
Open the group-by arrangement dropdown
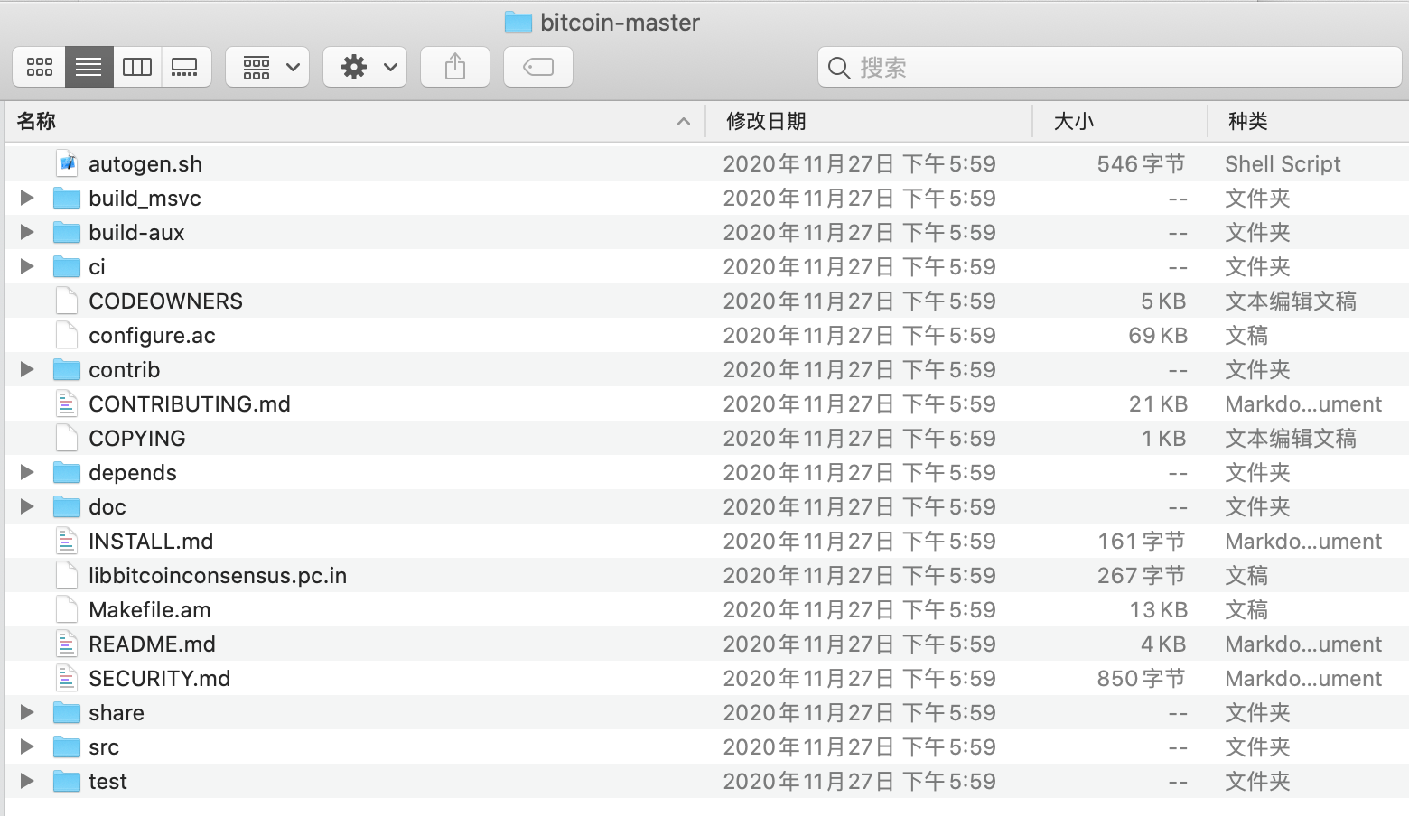pos(267,67)
